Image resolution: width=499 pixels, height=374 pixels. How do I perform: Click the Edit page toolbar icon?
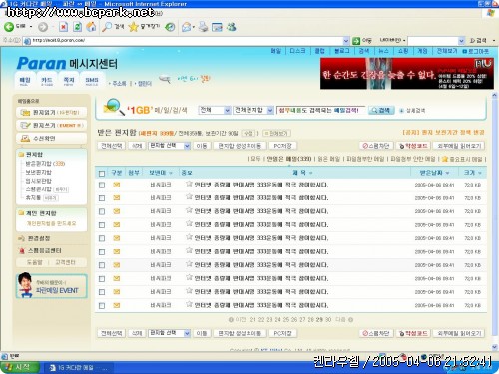coord(217,27)
